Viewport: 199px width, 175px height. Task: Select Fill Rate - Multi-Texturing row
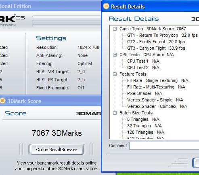click(x=156, y=87)
